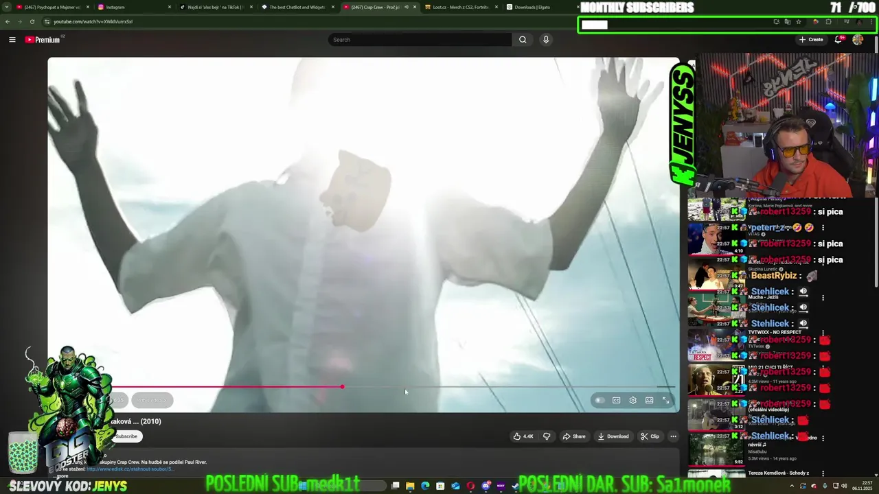The width and height of the screenshot is (879, 494).
Task: Open Discord from the taskbar
Action: click(x=486, y=486)
